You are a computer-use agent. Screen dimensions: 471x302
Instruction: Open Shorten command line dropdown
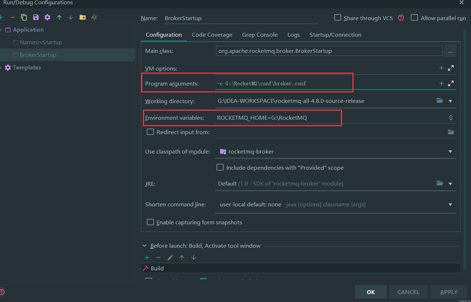(x=451, y=205)
